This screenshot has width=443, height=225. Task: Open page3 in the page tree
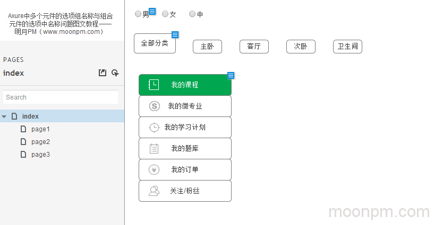coord(40,155)
